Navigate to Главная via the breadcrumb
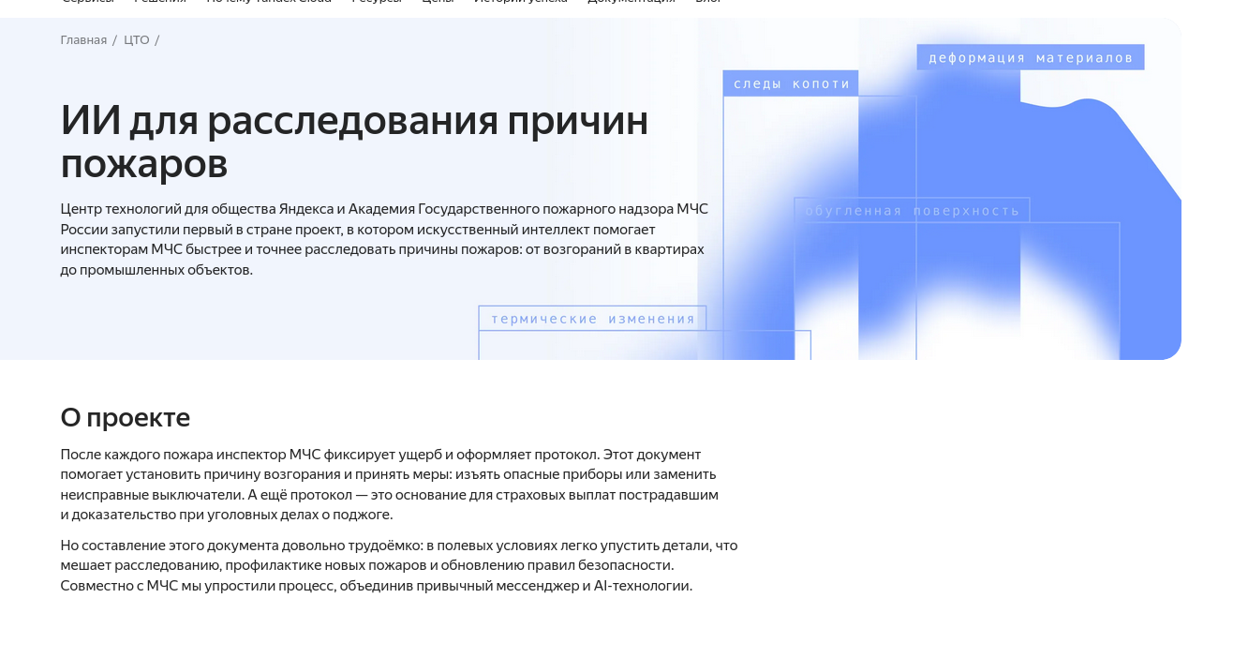Viewport: 1248px width, 658px height. [83, 39]
